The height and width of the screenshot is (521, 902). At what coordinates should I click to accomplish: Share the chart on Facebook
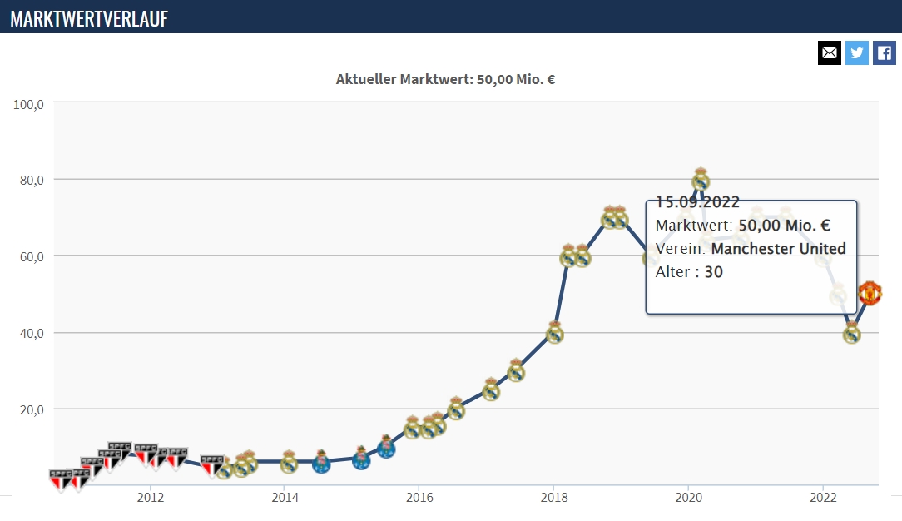tap(885, 53)
